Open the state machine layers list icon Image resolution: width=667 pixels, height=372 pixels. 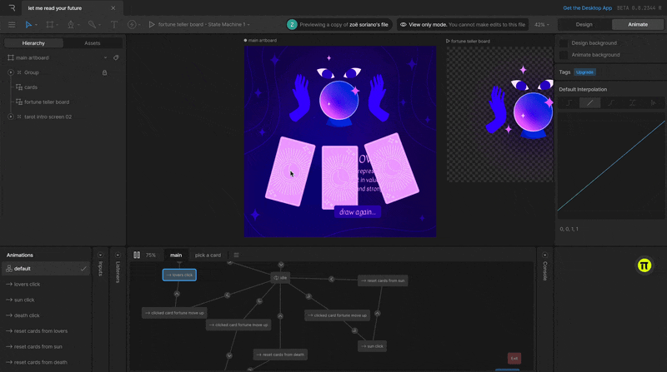click(236, 255)
